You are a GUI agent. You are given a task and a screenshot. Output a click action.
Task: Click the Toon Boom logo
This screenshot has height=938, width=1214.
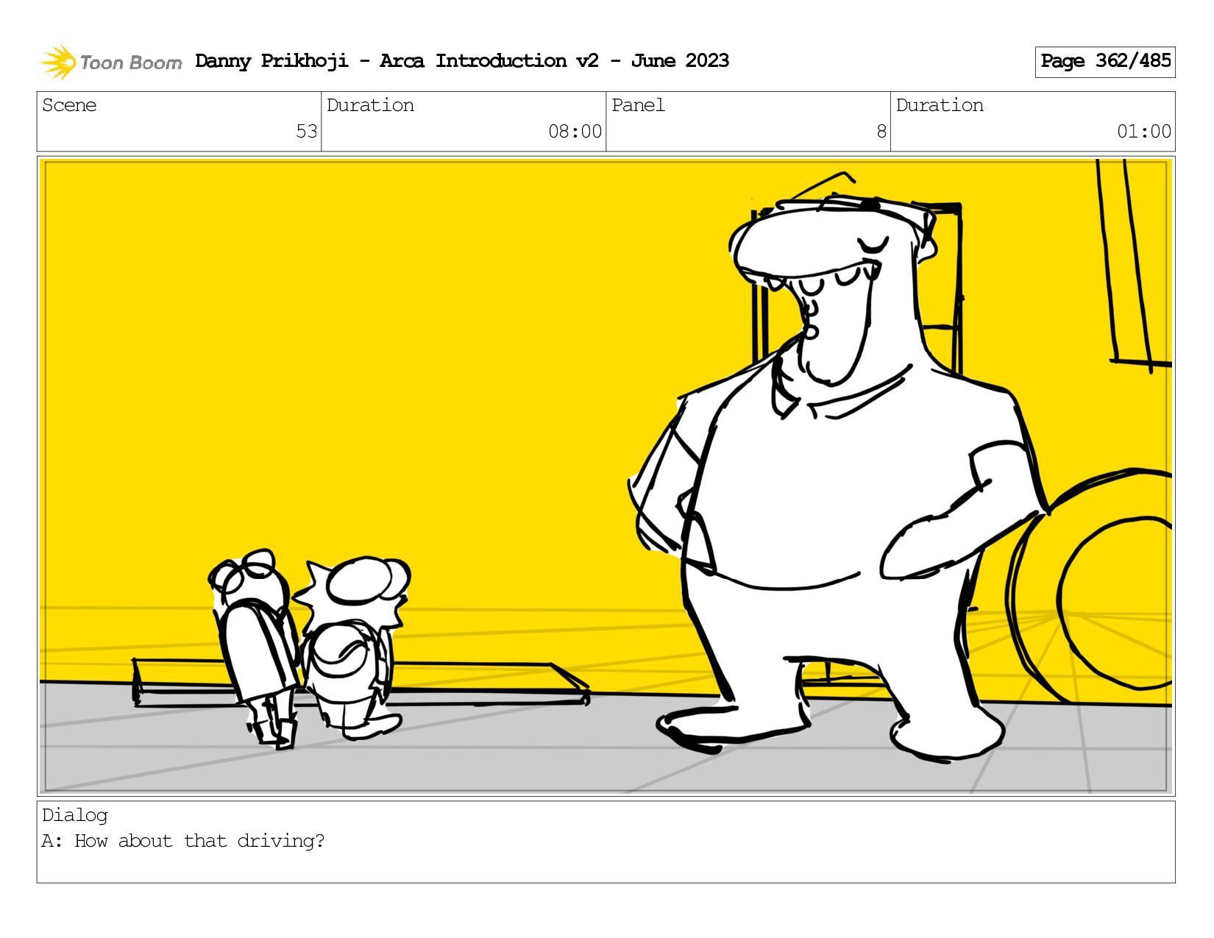(110, 62)
